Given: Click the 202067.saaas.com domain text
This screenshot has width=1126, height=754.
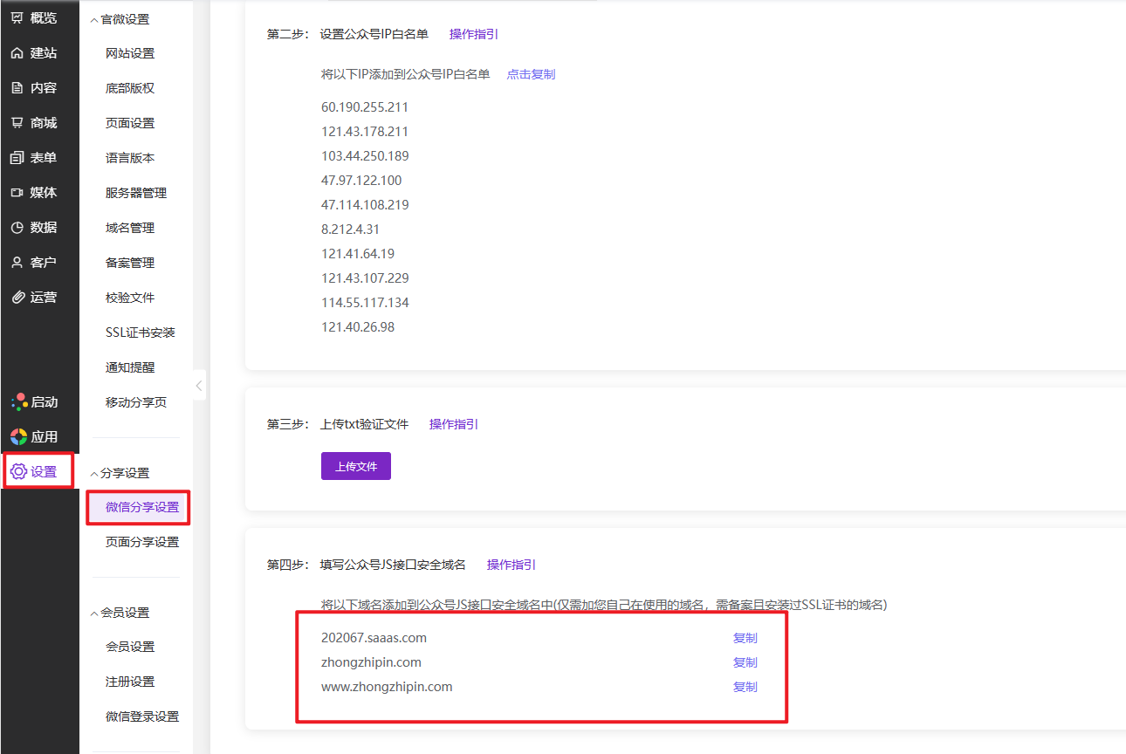Looking at the screenshot, I should coord(374,638).
